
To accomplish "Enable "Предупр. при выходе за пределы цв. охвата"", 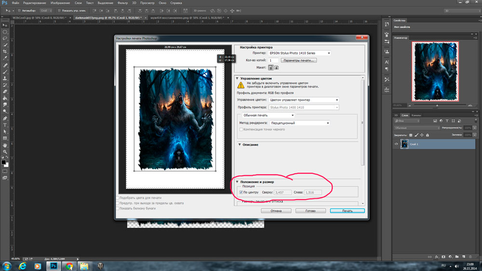I will pyautogui.click(x=118, y=203).
